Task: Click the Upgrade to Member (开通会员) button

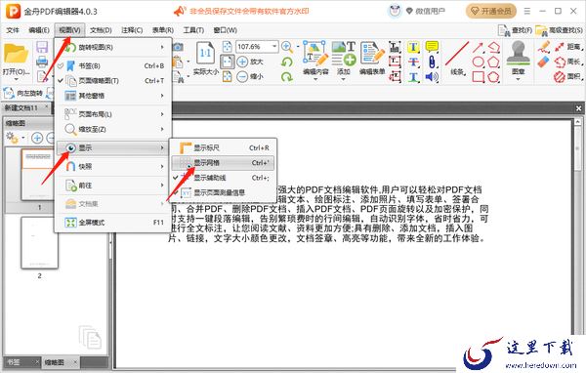Action: coord(491,11)
